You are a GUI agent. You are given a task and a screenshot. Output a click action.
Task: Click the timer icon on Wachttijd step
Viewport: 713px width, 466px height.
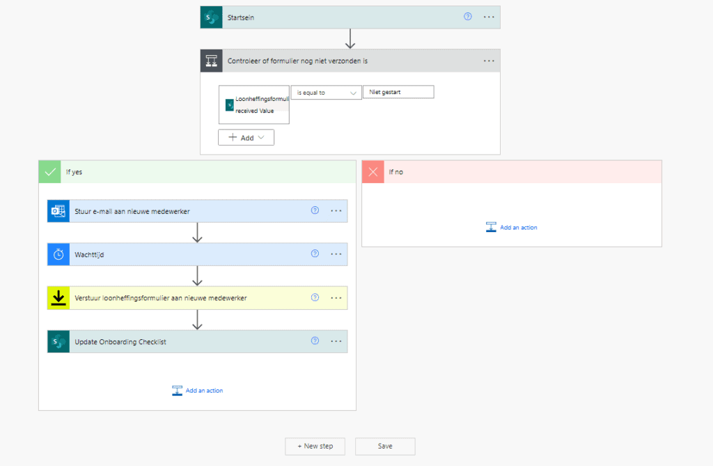[58, 254]
